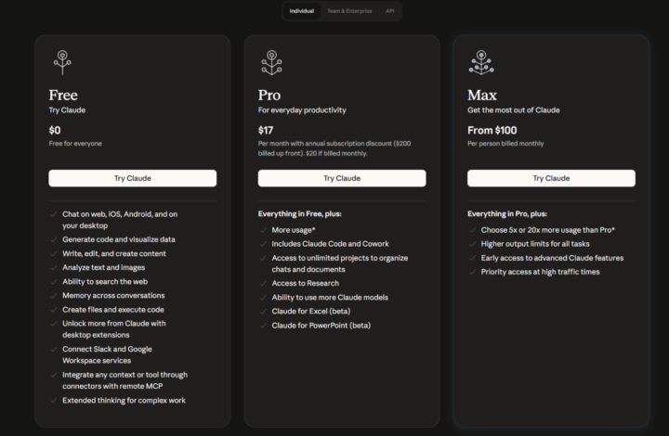The image size is (669, 436).
Task: Click Try Claude under the Free plan
Action: coord(133,178)
